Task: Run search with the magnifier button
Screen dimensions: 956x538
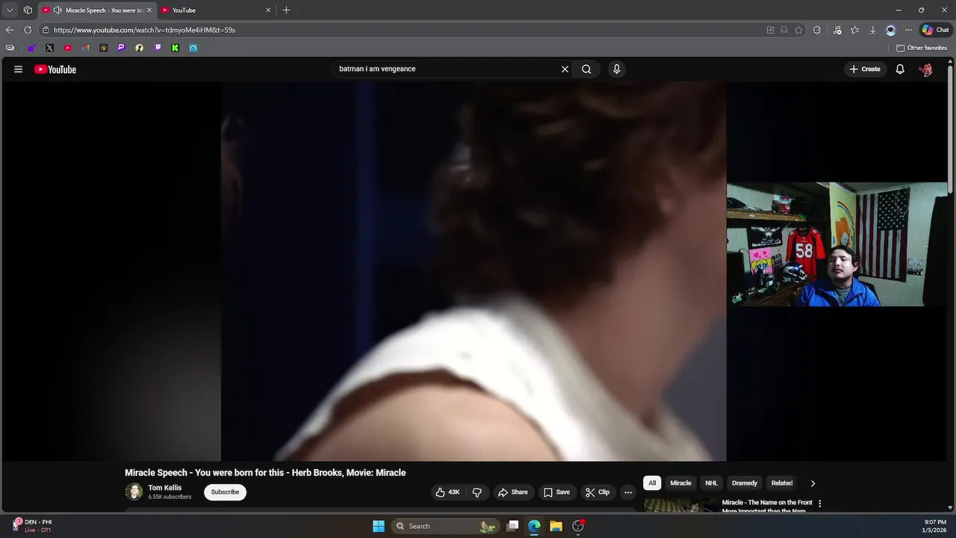Action: (x=586, y=69)
